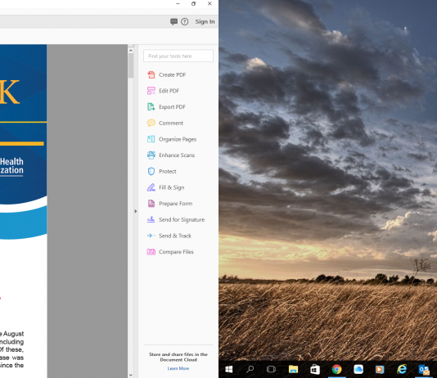Click the Comment speech bubble tool icon
This screenshot has height=378, width=437.
[x=151, y=123]
